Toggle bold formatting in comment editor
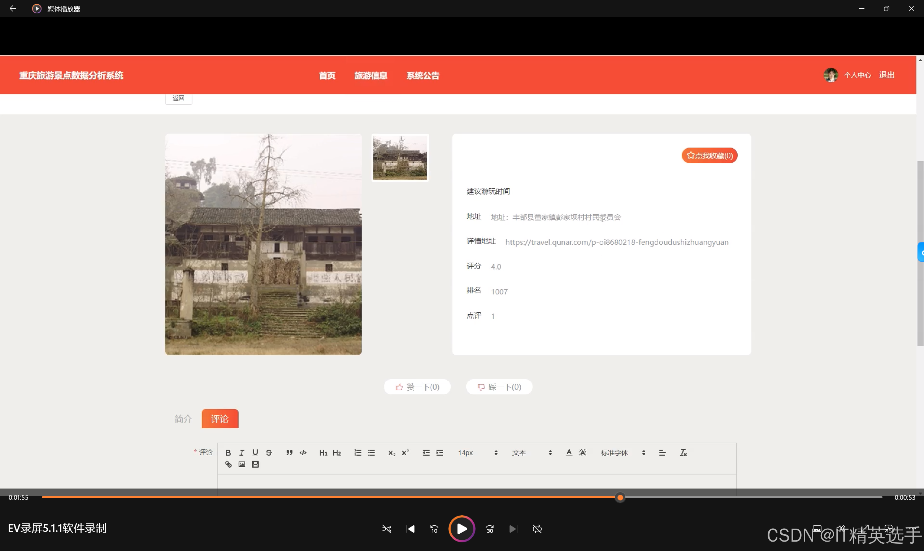This screenshot has height=551, width=924. [228, 452]
